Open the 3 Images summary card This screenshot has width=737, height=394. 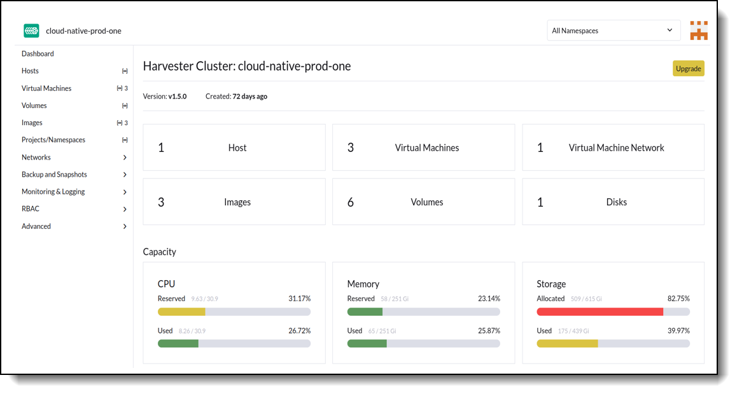pos(234,201)
